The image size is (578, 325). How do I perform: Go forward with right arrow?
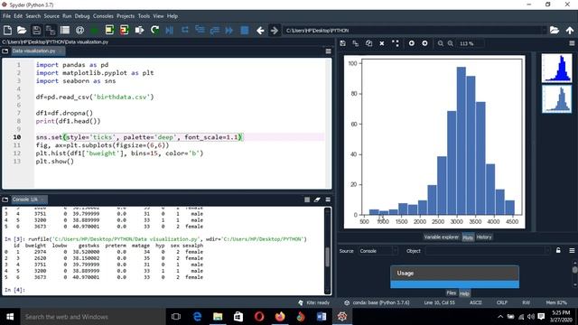[x=275, y=30]
